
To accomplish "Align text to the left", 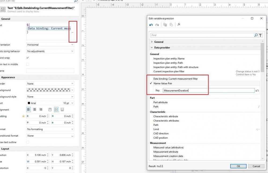I will (x=28, y=110).
